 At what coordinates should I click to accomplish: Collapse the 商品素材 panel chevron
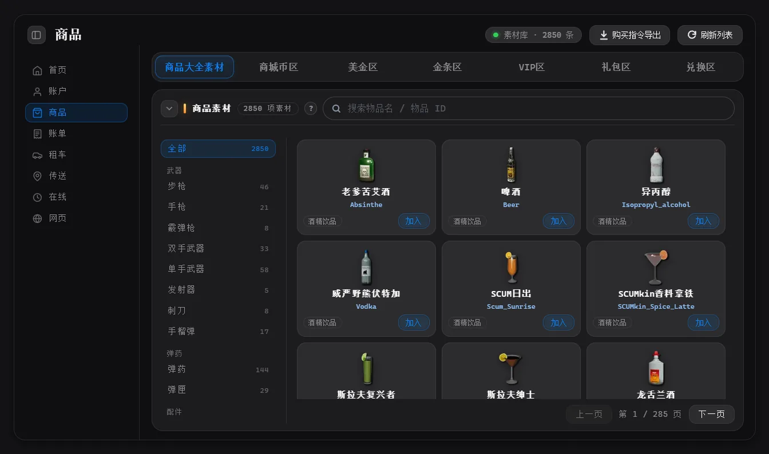click(169, 108)
